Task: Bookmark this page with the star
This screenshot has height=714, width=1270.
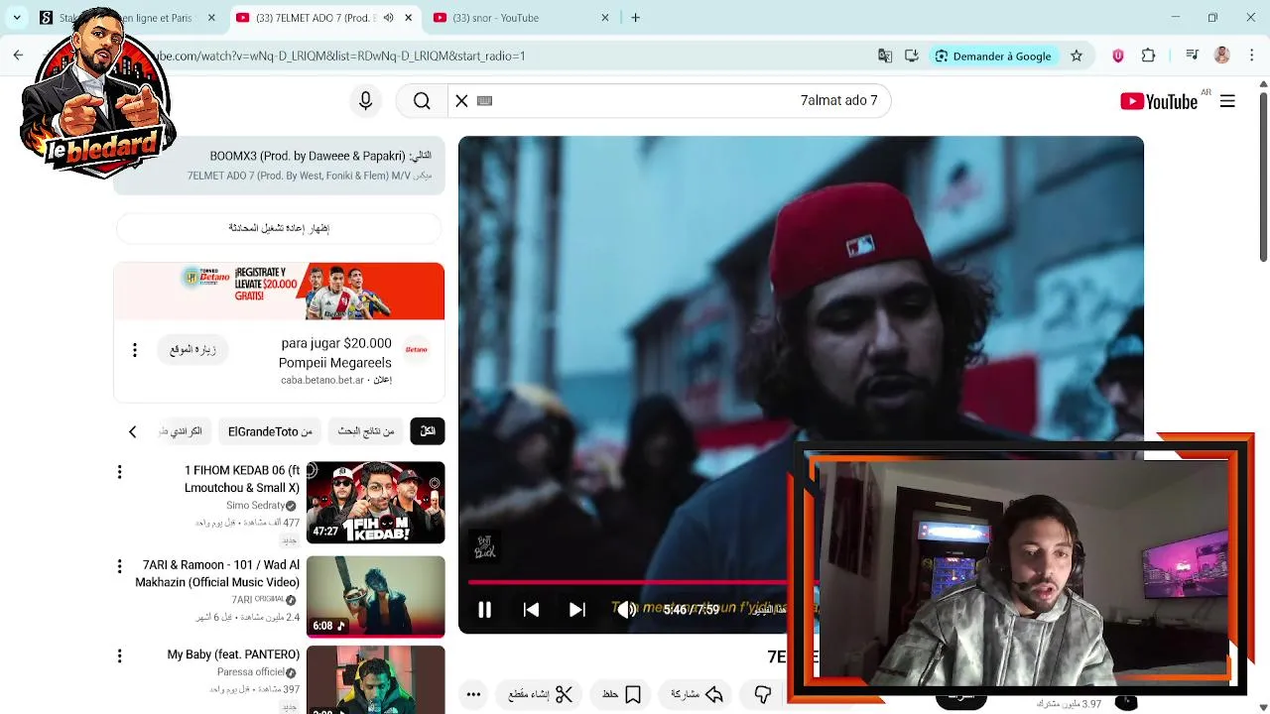Action: pyautogui.click(x=1077, y=56)
